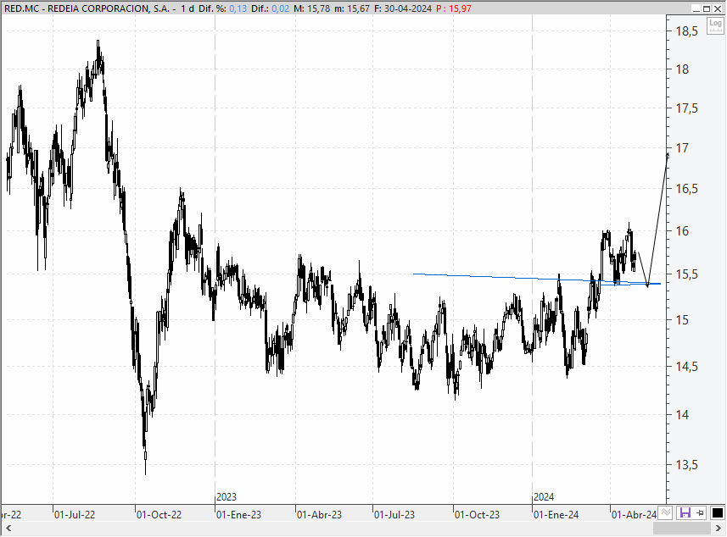Click the M: 15,78 maximum value
Image resolution: width=727 pixels, height=537 pixels.
(x=312, y=8)
